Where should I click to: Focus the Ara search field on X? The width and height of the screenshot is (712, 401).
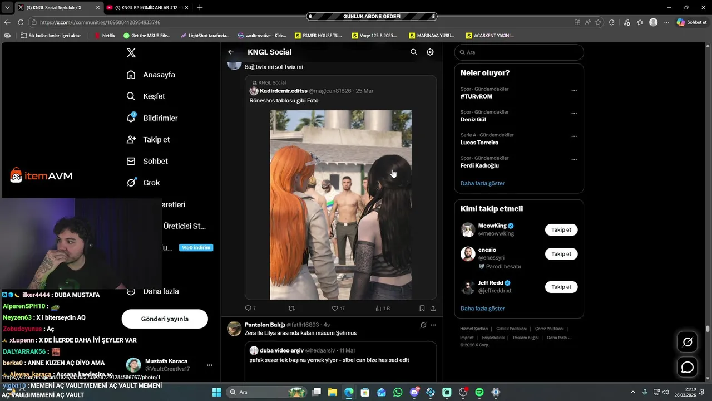click(x=519, y=52)
